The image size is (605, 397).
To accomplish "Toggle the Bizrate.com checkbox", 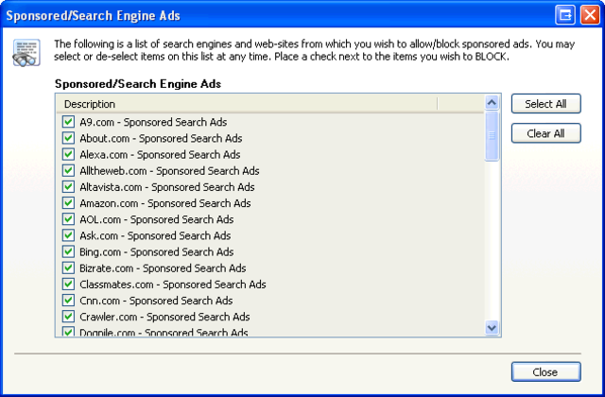I will click(x=68, y=268).
